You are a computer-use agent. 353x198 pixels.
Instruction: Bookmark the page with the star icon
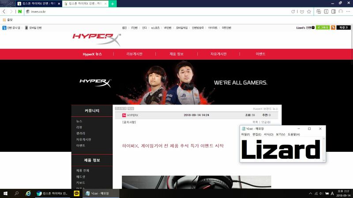pyautogui.click(x=309, y=11)
